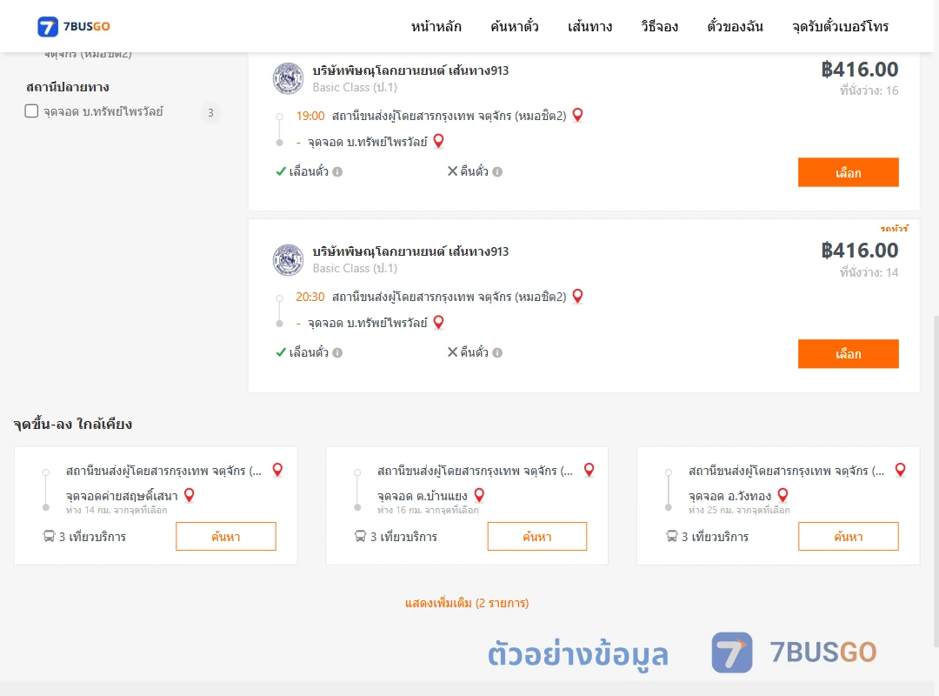Image resolution: width=939 pixels, height=696 pixels.
Task: Open origin map pin on ต.บ้านแยง card
Action: 589,470
